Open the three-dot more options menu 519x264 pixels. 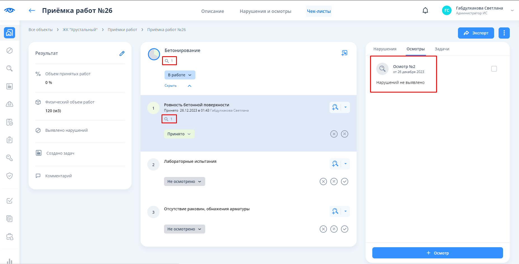[x=504, y=33]
